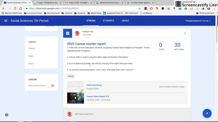Open the Americas bookmark folder

80,13
